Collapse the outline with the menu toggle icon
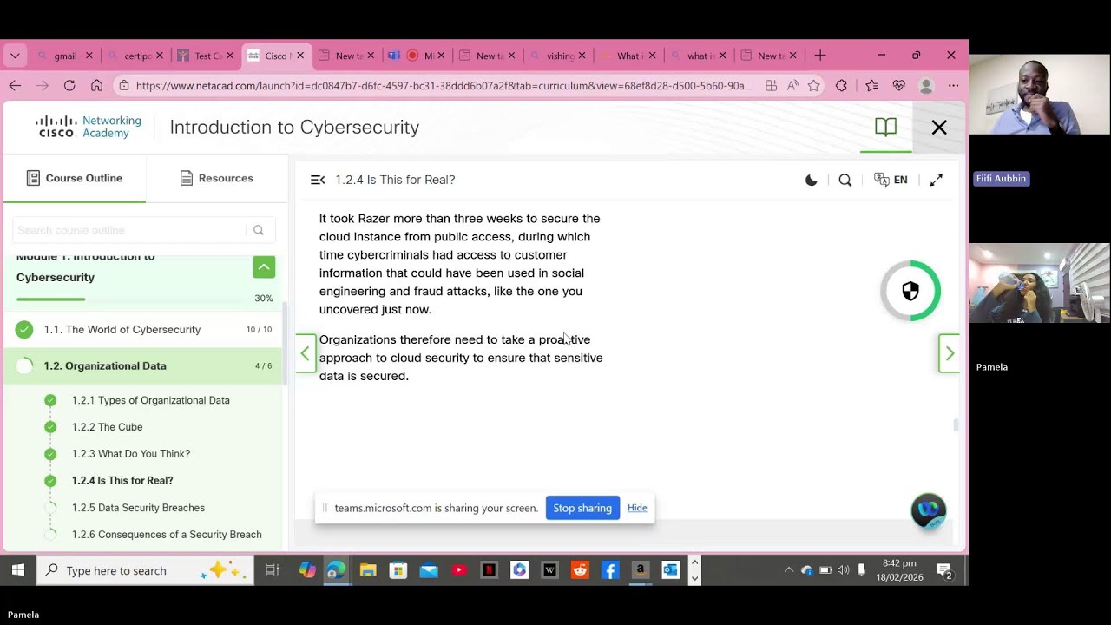 pos(318,180)
